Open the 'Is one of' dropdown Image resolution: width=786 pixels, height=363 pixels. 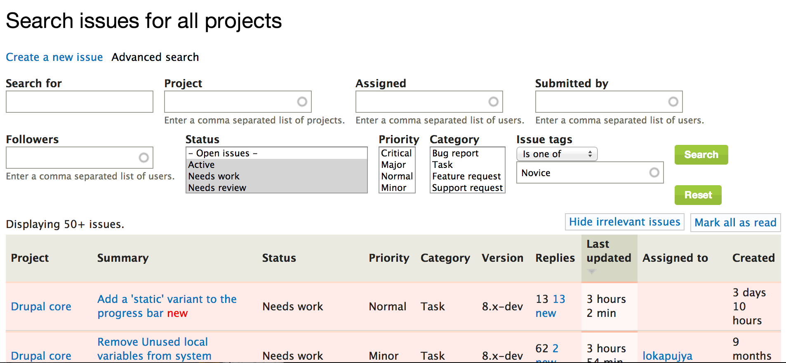[557, 154]
